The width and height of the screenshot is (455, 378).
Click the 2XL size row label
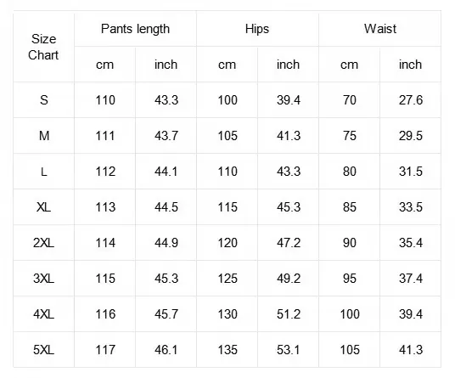(x=43, y=243)
